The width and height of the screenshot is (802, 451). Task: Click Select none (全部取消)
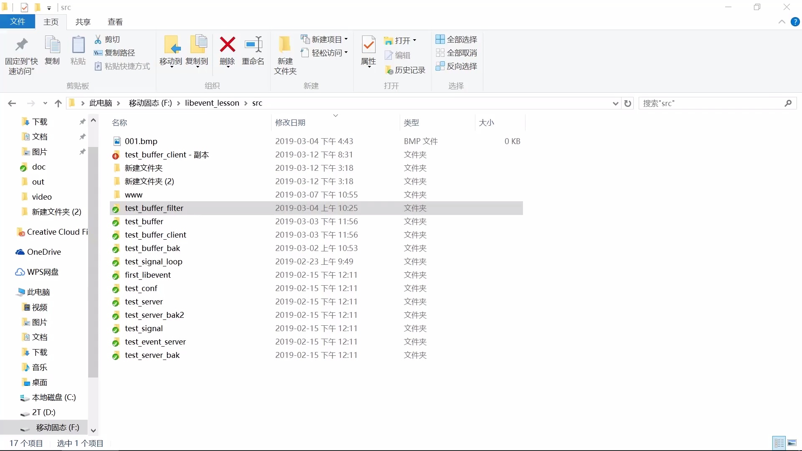pos(456,53)
